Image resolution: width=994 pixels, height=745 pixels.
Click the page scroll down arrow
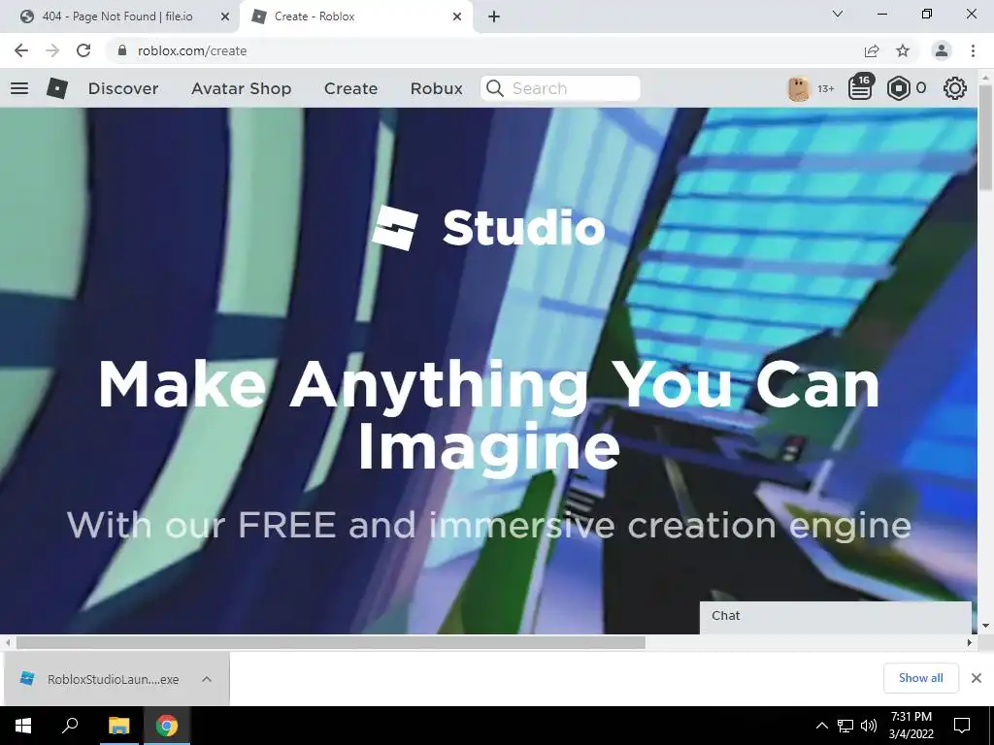[x=985, y=626]
